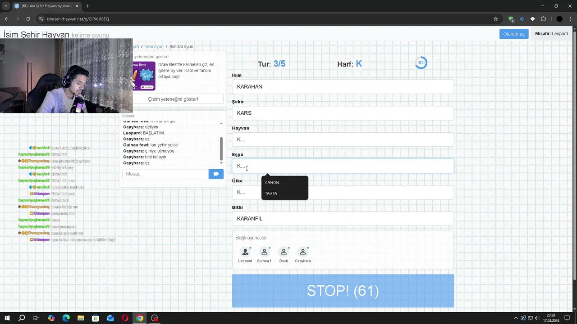Open Microsoft Edge from taskbar
This screenshot has height=324, width=577.
tap(66, 318)
